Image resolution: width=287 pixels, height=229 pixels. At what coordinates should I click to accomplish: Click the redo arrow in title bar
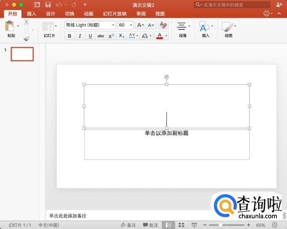[x=74, y=5]
